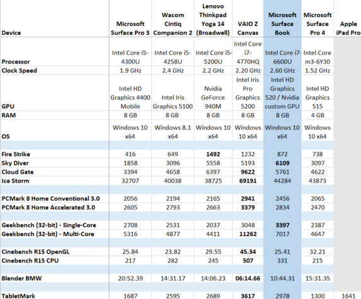This screenshot has width=361, height=299.
Task: Select the GPU row label
Action: [x=8, y=106]
